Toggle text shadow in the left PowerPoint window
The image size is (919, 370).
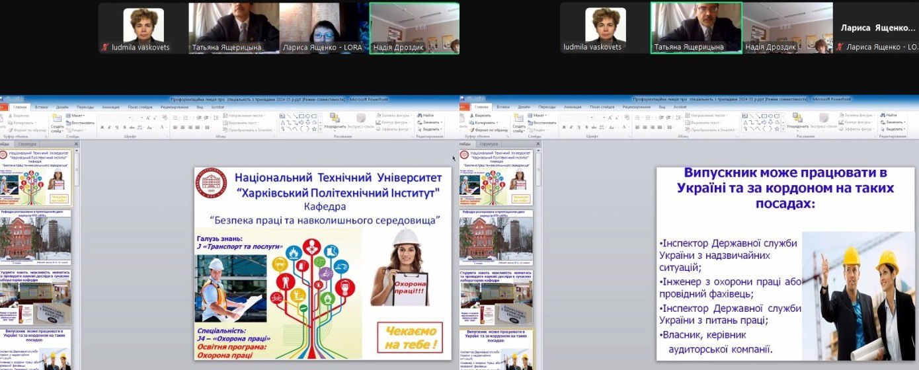pyautogui.click(x=124, y=127)
